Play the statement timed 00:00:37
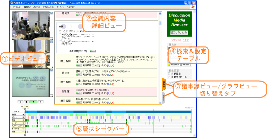The width and height of the screenshot is (267, 138). click(x=79, y=84)
